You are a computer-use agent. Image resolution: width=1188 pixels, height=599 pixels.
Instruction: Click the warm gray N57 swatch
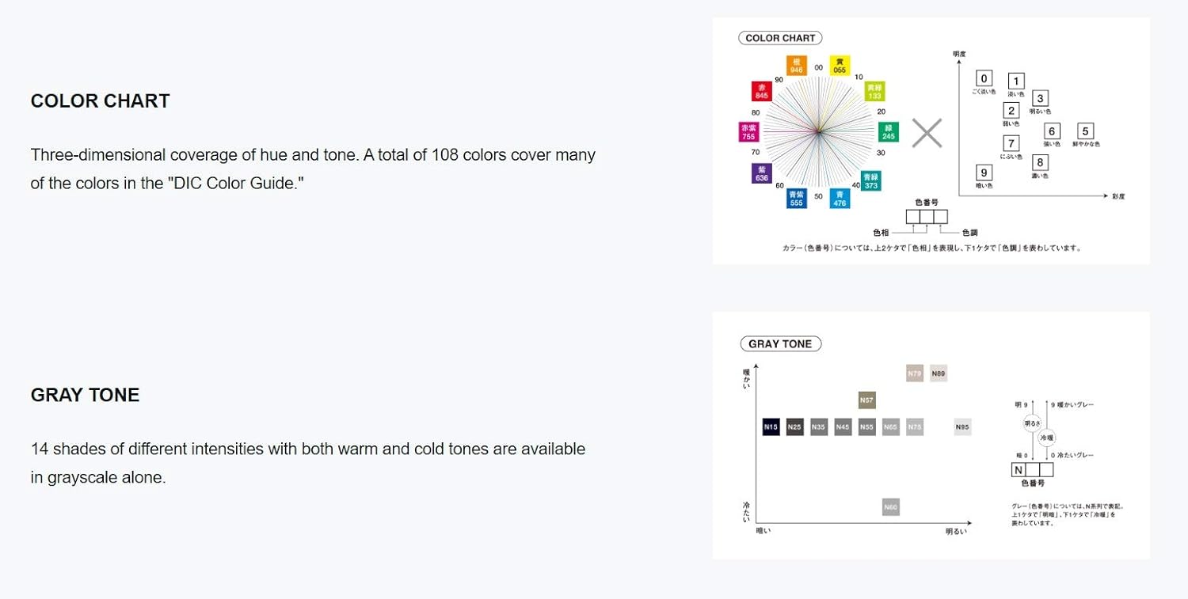point(866,400)
